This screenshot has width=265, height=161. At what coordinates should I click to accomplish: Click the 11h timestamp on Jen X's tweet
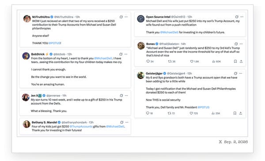pos(64,96)
